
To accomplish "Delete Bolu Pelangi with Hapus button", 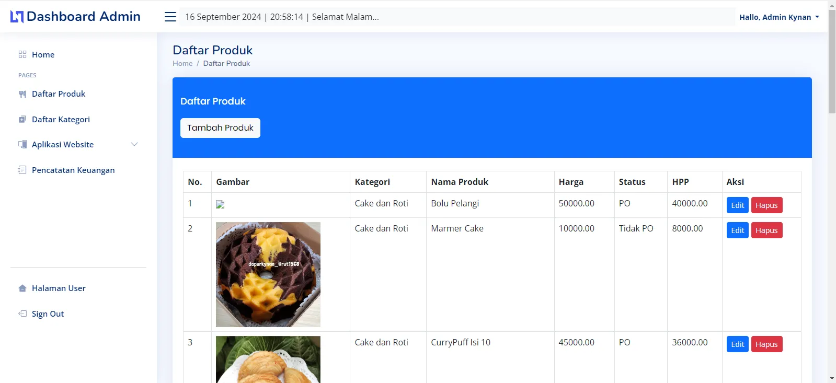I will 766,205.
